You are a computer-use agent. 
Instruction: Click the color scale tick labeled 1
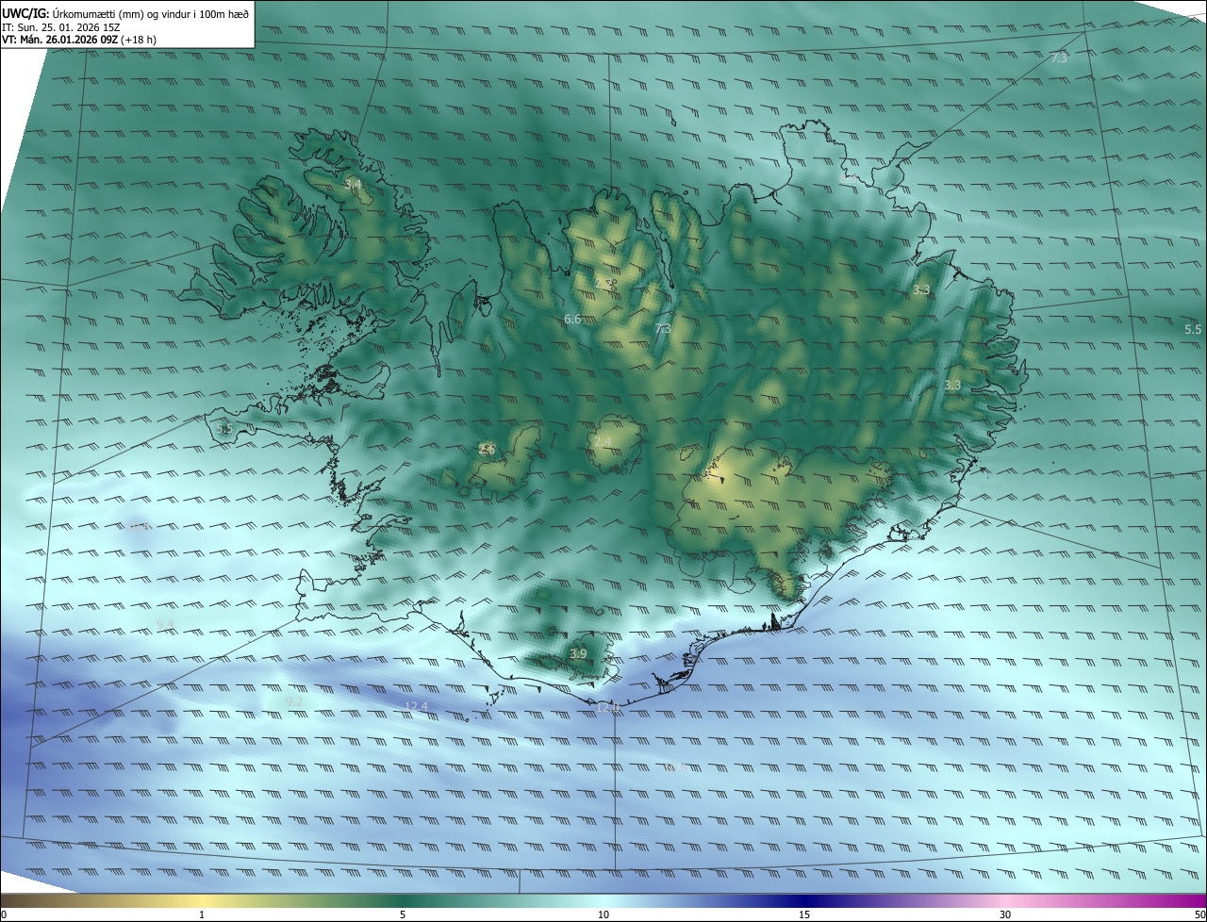(202, 914)
